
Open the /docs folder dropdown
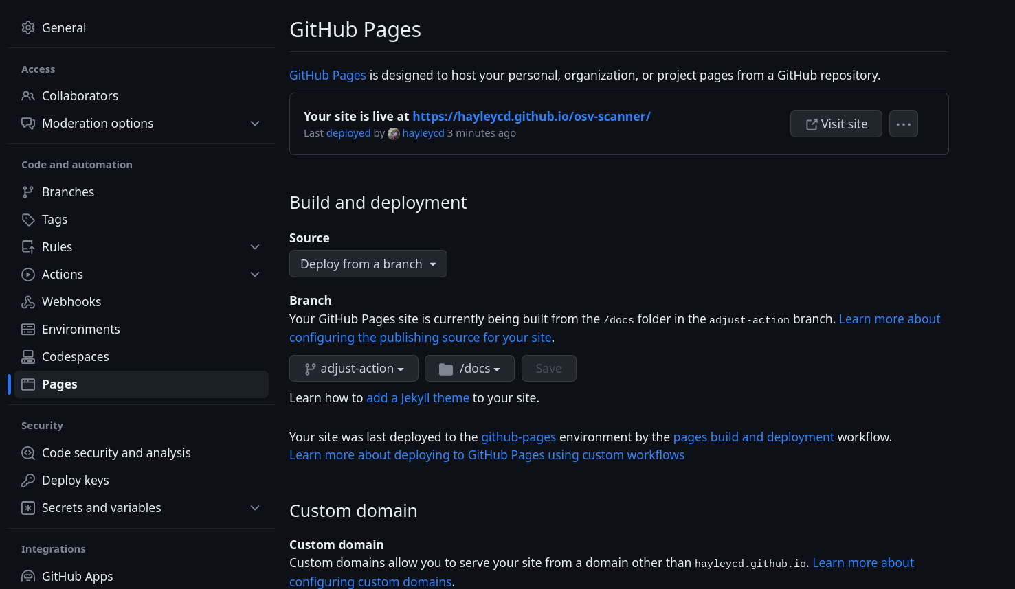click(x=469, y=368)
